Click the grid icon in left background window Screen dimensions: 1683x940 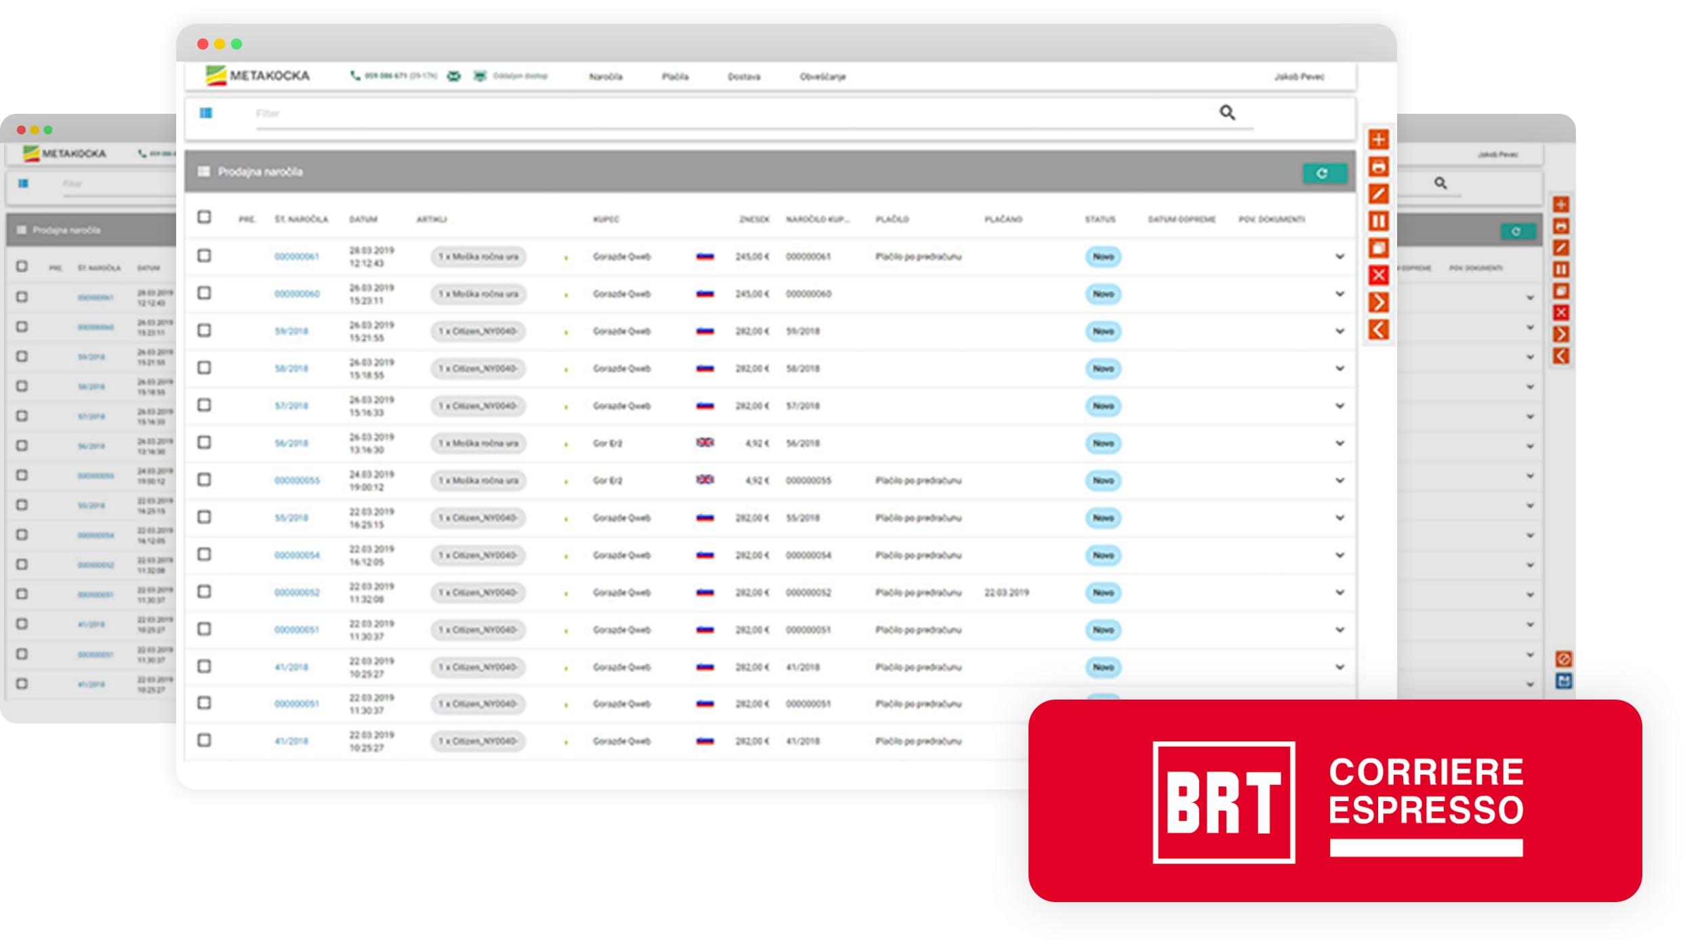pyautogui.click(x=24, y=184)
